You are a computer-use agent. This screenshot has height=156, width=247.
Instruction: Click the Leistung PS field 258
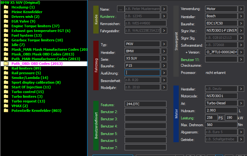pyautogui.click(x=211, y=117)
